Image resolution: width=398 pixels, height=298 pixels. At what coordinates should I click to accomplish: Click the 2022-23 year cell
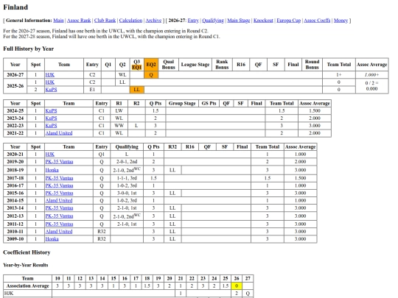point(15,125)
